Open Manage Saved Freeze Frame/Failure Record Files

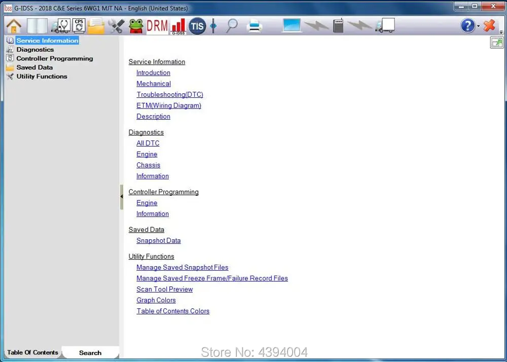[x=212, y=278]
